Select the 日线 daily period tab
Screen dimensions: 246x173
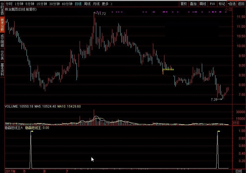[78, 4]
